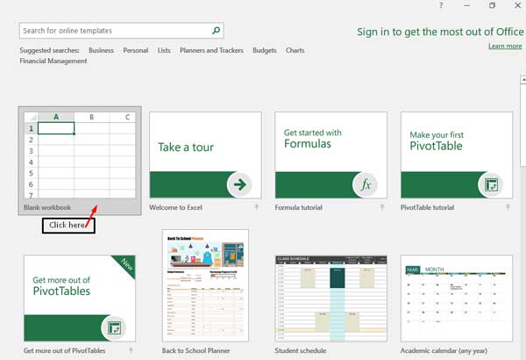
Task: Click the Welcome to Excel label
Action: click(x=175, y=207)
